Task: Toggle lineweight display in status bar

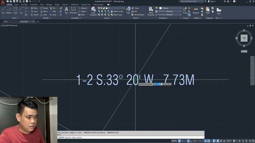Action: (214, 141)
